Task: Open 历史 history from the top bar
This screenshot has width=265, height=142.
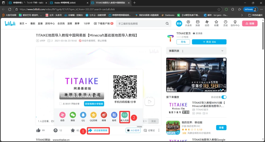Action: [x=226, y=23]
